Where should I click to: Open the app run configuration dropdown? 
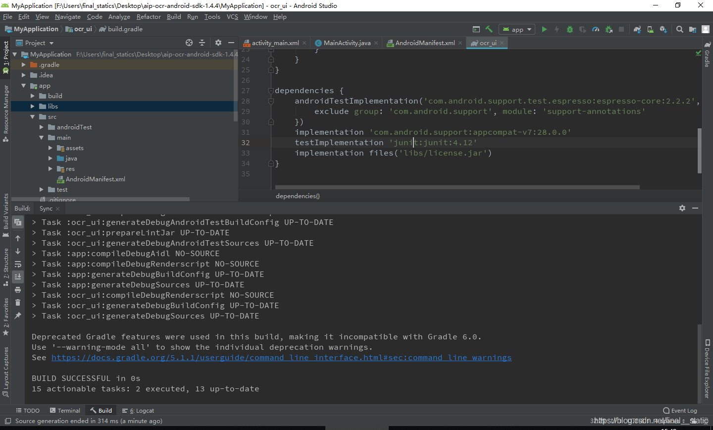click(x=517, y=29)
